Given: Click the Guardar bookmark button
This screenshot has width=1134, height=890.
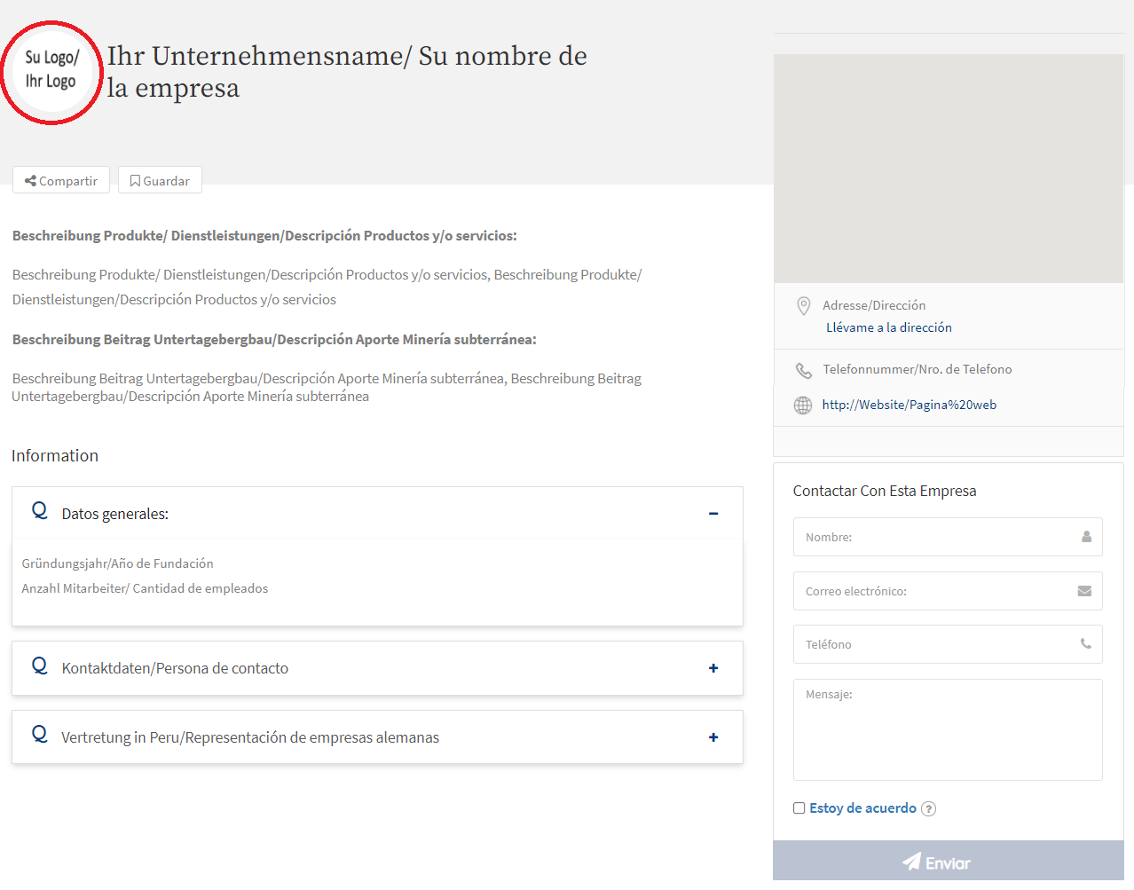Looking at the screenshot, I should pyautogui.click(x=160, y=180).
